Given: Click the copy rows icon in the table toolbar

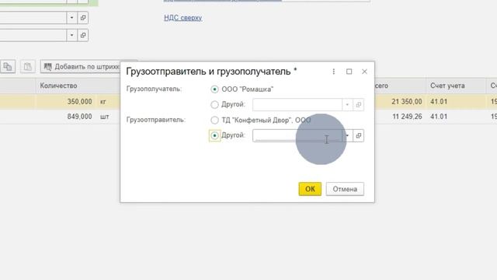Looking at the screenshot, I should [x=8, y=67].
